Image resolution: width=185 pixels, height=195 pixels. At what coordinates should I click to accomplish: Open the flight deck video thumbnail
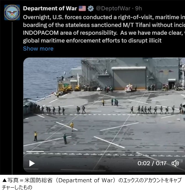(x=104, y=115)
